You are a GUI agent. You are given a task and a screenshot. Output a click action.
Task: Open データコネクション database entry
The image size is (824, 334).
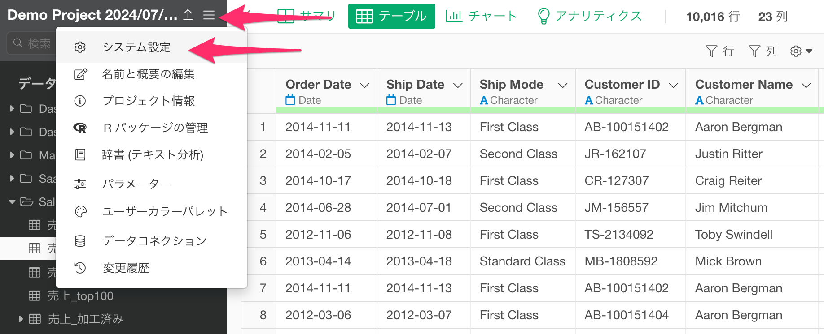pyautogui.click(x=152, y=241)
